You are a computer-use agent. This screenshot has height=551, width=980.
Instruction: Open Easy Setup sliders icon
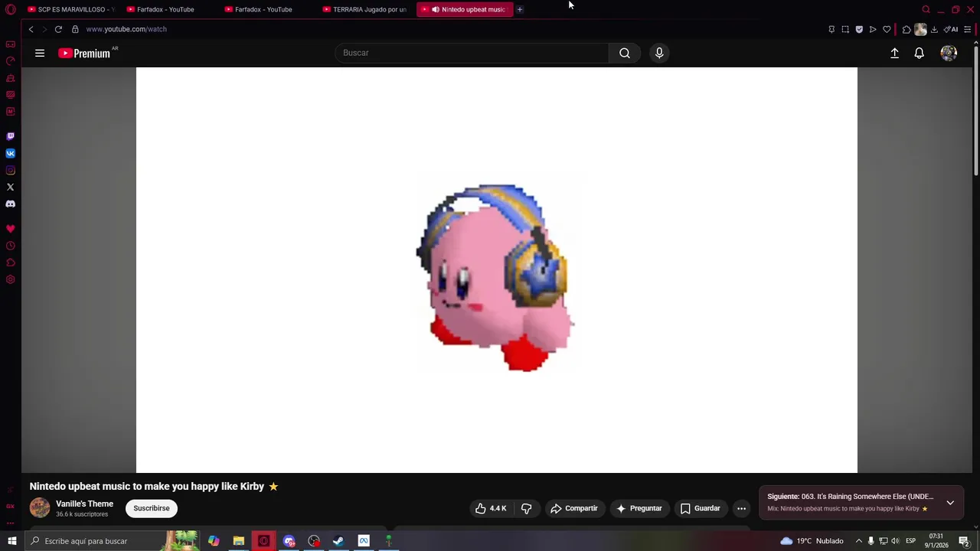pyautogui.click(x=968, y=29)
